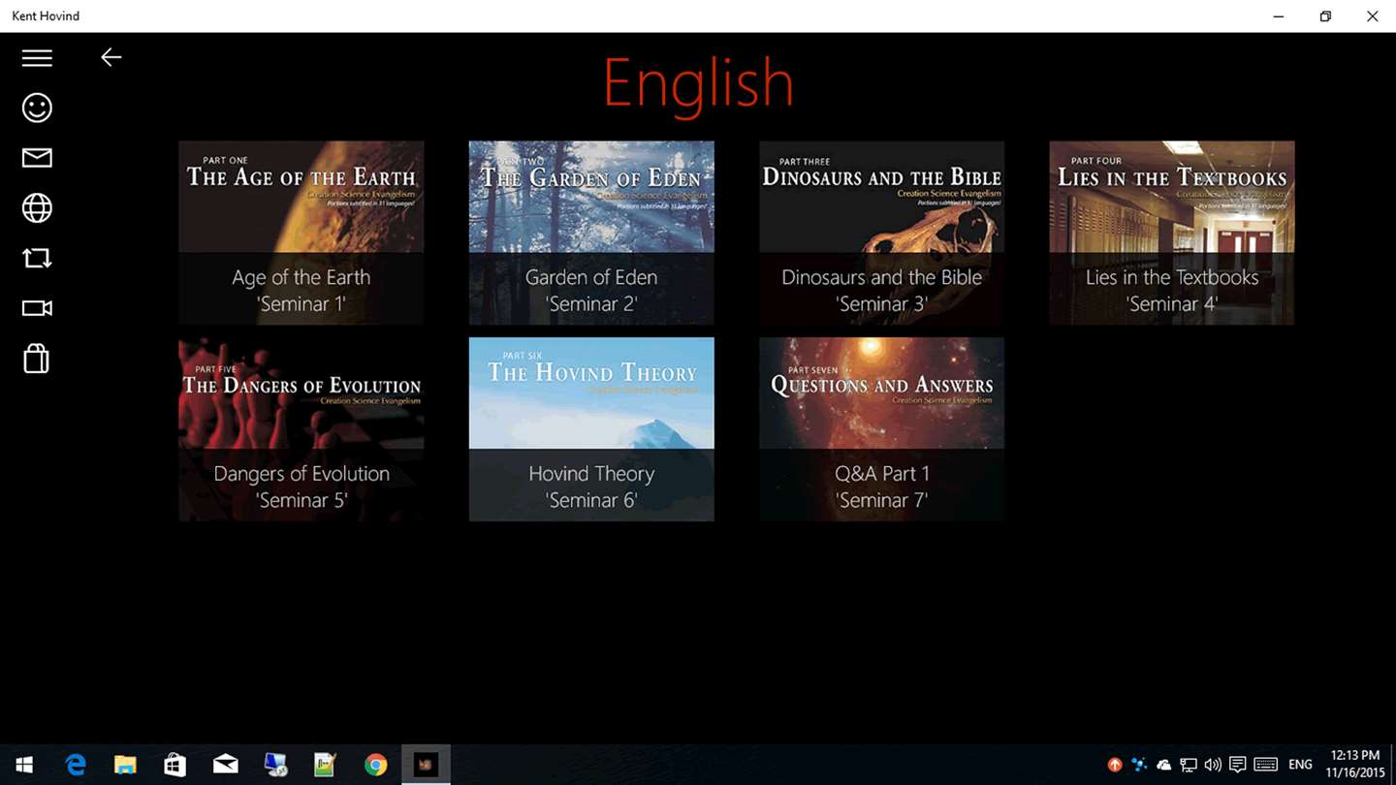Open the mail envelope sidebar icon
The height and width of the screenshot is (785, 1396).
click(37, 158)
